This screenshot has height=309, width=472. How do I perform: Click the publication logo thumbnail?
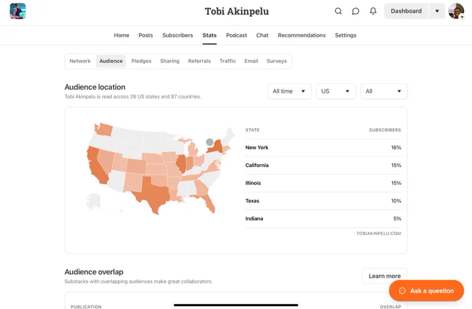tap(18, 11)
